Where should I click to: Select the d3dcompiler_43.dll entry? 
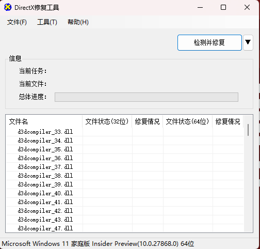pyautogui.click(x=45, y=220)
